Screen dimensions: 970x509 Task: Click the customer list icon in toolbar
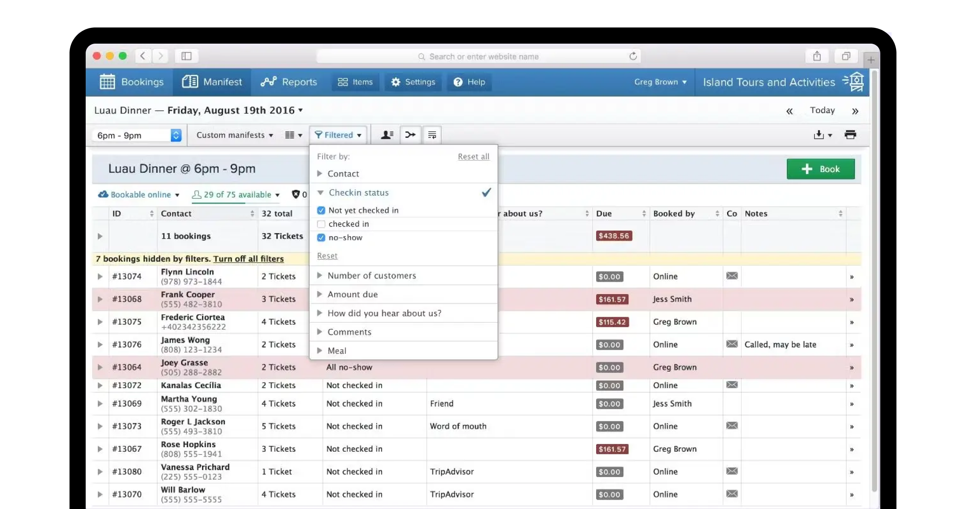point(387,135)
